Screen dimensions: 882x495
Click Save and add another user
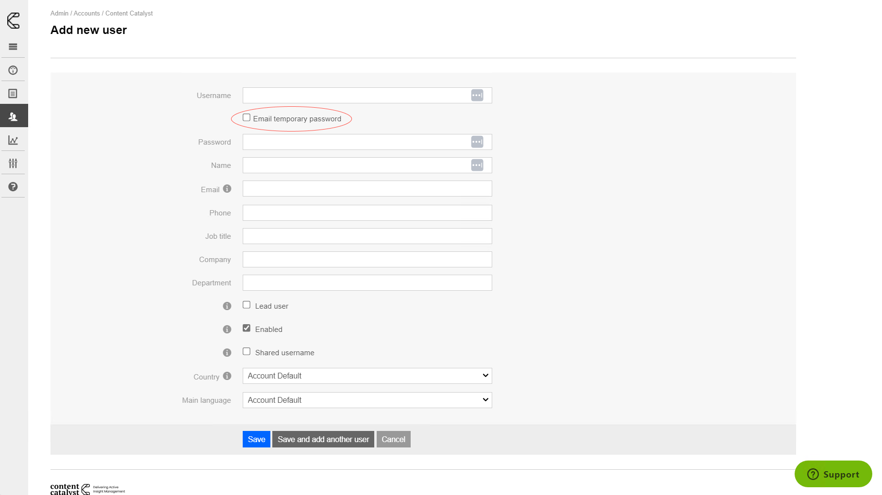point(323,439)
